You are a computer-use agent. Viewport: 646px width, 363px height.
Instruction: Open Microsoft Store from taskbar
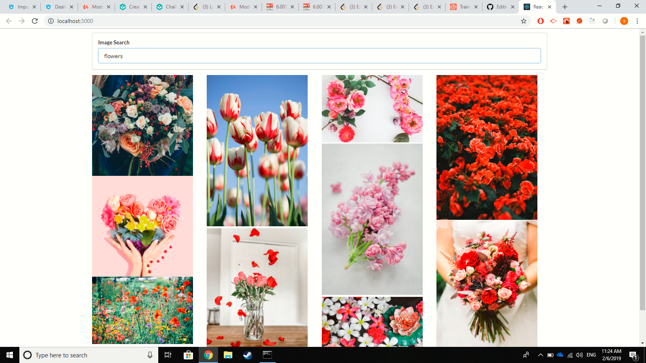(188, 355)
